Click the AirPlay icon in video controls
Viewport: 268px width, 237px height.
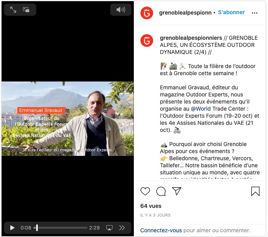click(x=109, y=228)
